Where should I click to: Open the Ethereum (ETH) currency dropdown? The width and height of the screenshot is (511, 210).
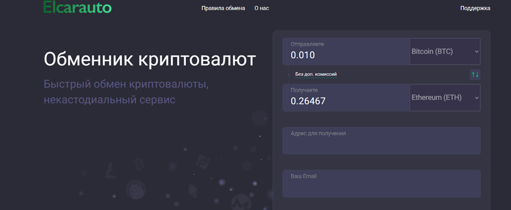pyautogui.click(x=445, y=97)
